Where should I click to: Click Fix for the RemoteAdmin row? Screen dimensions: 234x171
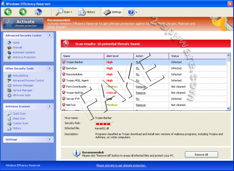[137, 75]
